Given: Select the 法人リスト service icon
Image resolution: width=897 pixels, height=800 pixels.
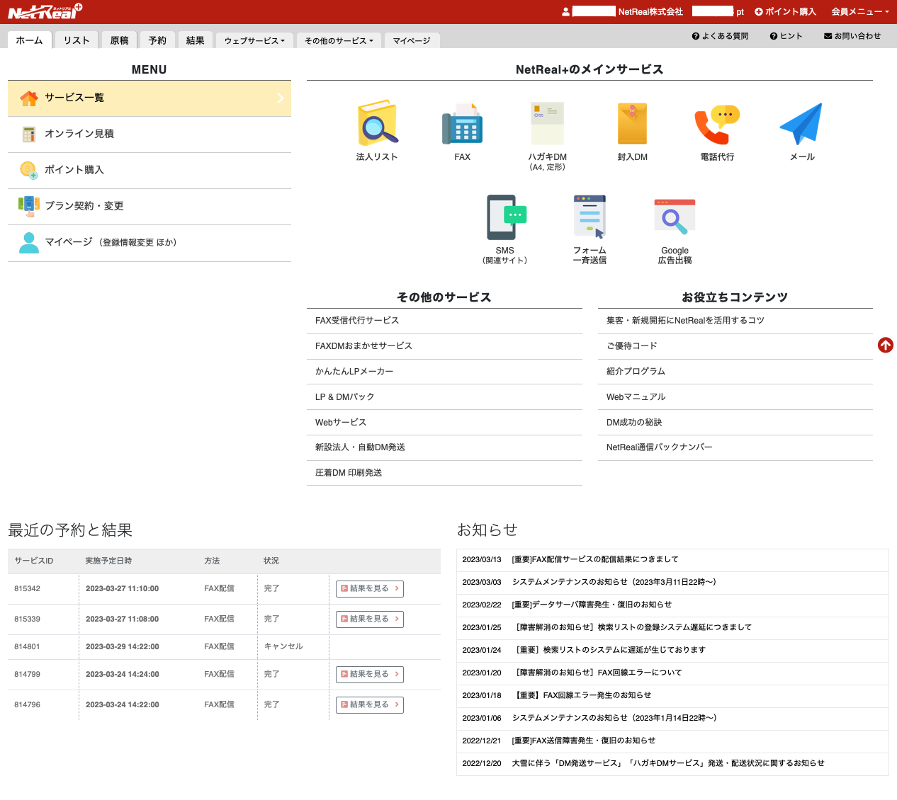Looking at the screenshot, I should click(x=376, y=123).
